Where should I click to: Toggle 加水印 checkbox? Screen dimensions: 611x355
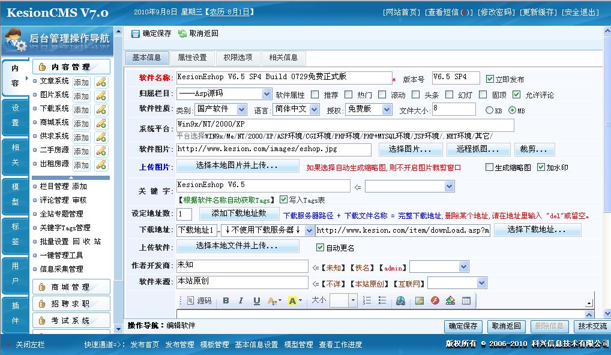(x=541, y=167)
